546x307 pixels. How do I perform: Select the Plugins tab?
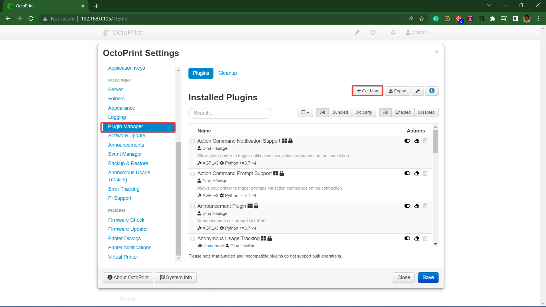(201, 73)
